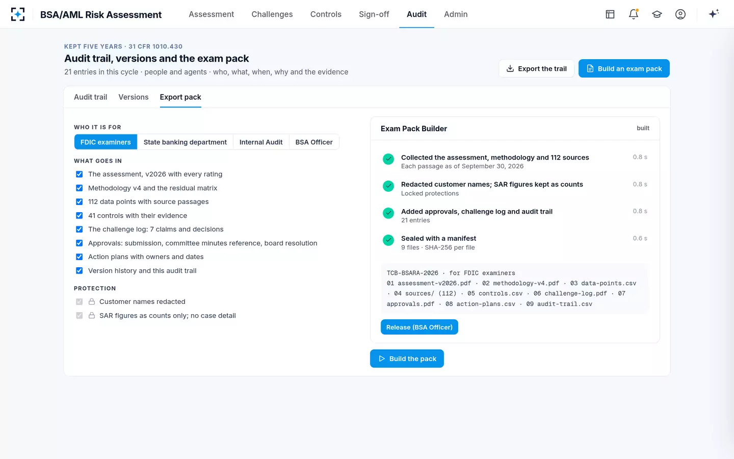This screenshot has width=734, height=459.
Task: Open the Challenges section
Action: pos(272,14)
